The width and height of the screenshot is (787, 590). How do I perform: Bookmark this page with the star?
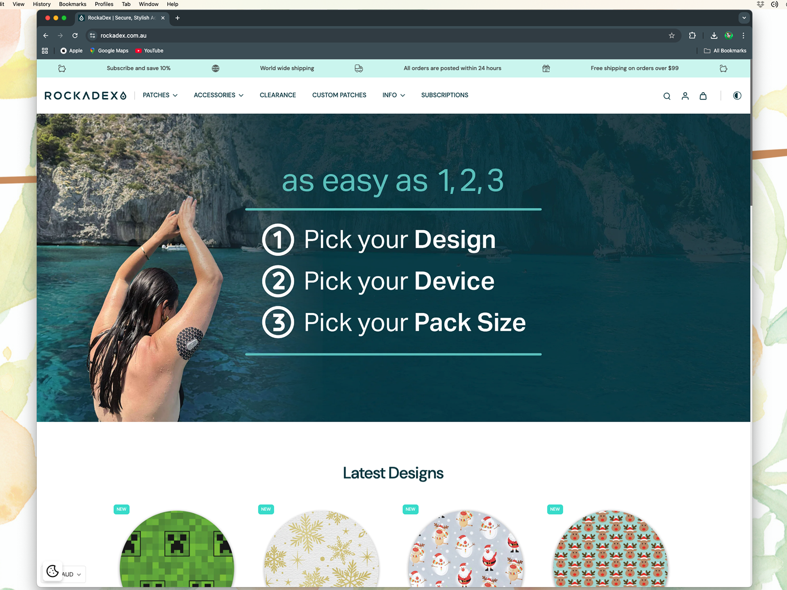(671, 36)
